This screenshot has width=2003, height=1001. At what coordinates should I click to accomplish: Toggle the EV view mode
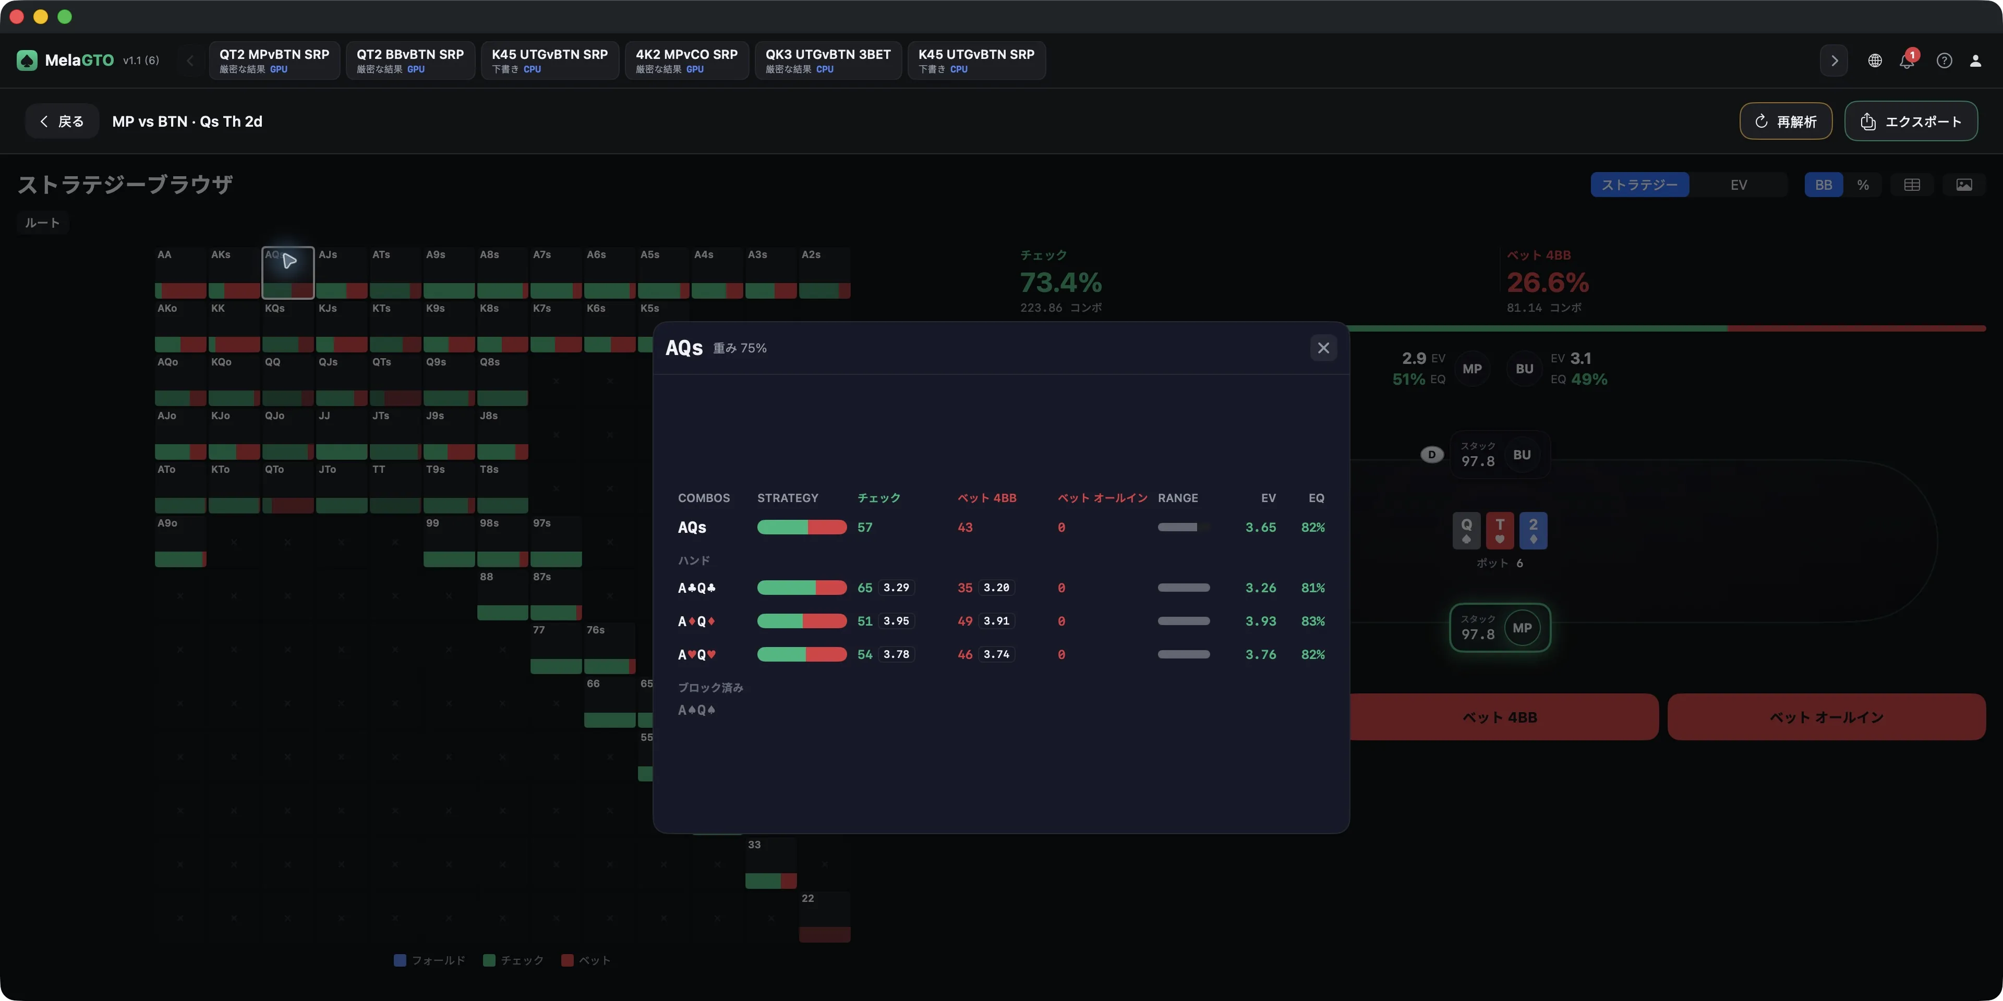pos(1739,185)
